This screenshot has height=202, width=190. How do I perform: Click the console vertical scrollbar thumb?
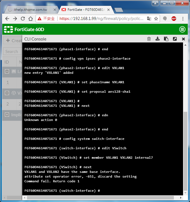pyautogui.click(x=185, y=151)
